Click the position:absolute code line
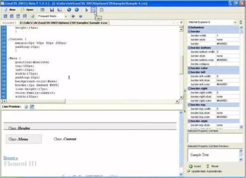246x178 pixels. pyautogui.click(x=32, y=62)
